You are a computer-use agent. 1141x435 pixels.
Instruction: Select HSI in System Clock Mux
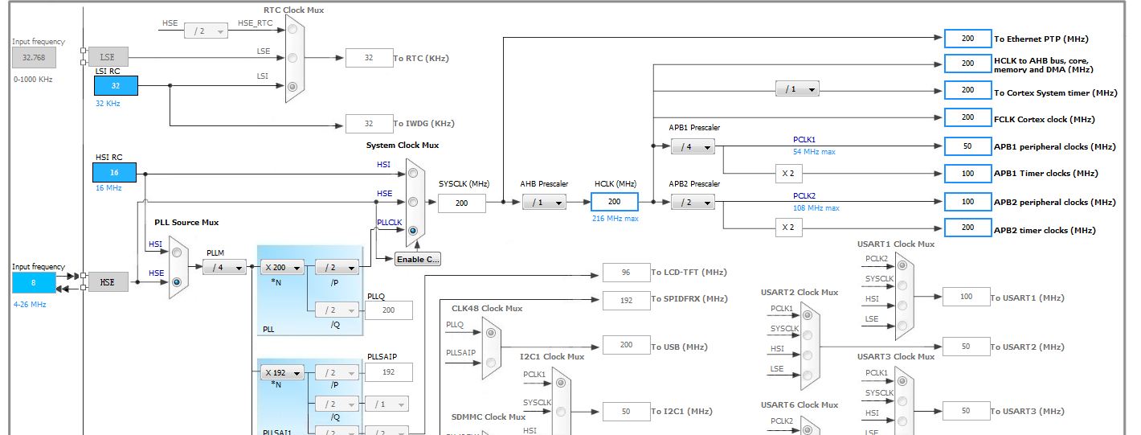414,173
